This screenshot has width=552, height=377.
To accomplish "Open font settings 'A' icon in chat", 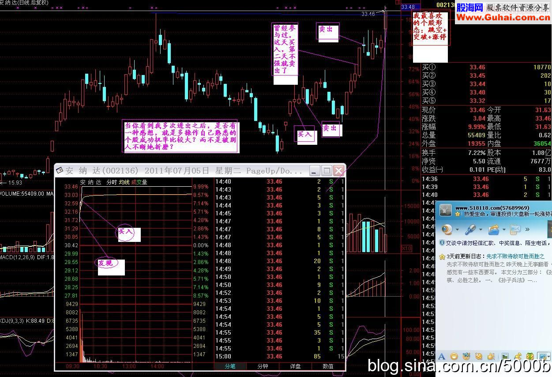I will [441, 357].
